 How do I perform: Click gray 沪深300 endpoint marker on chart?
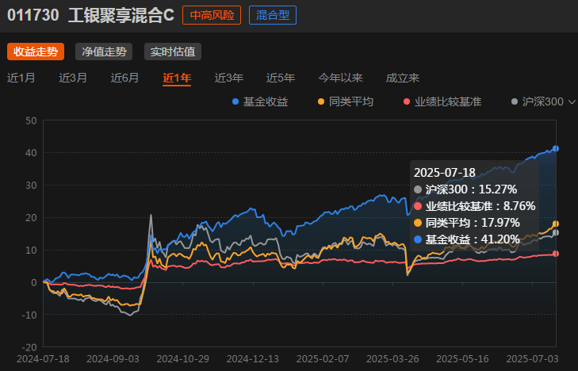click(x=556, y=232)
